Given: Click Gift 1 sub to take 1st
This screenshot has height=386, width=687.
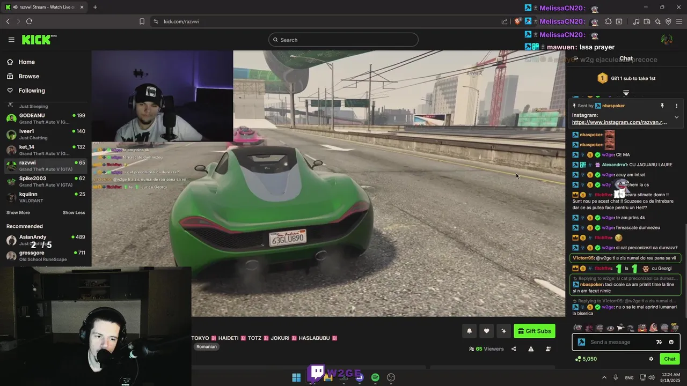Looking at the screenshot, I should [626, 78].
